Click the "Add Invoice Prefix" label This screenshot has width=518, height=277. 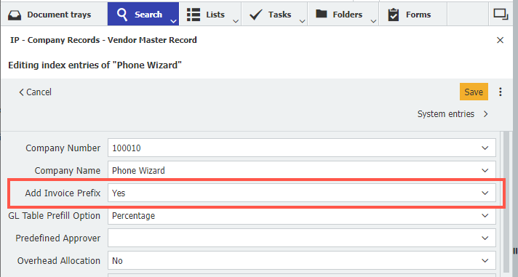[x=63, y=193]
